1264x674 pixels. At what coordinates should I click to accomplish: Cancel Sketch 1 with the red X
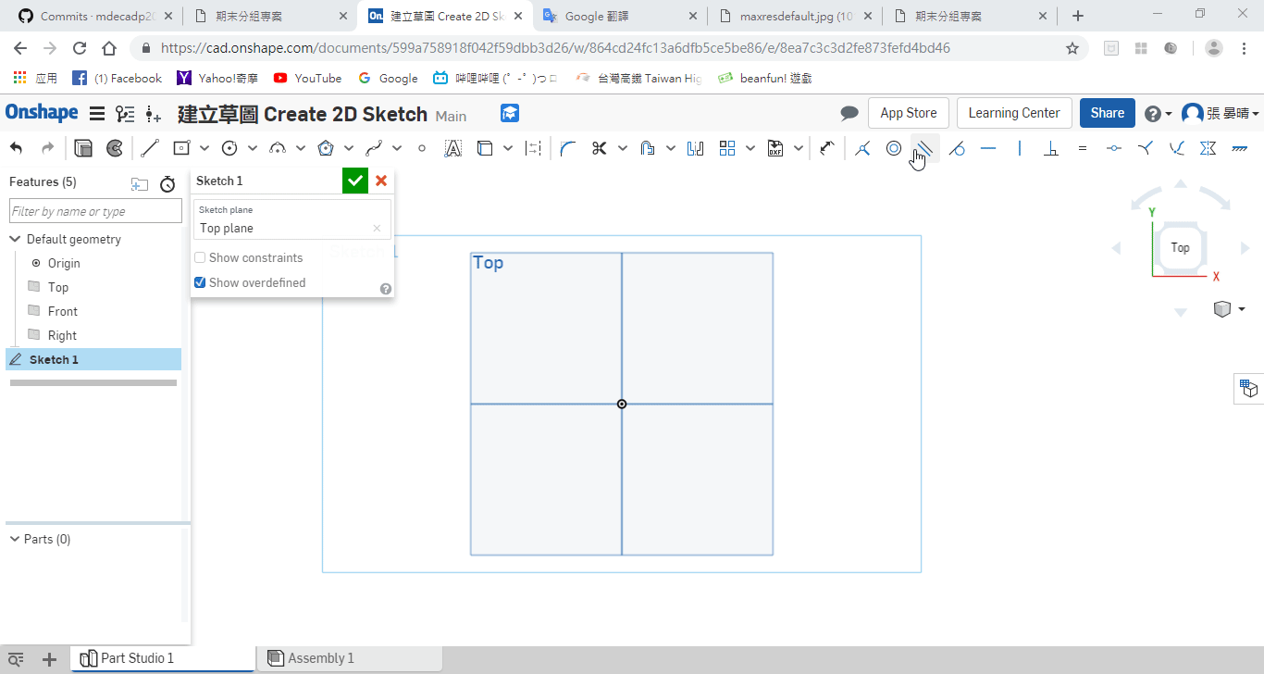point(381,181)
